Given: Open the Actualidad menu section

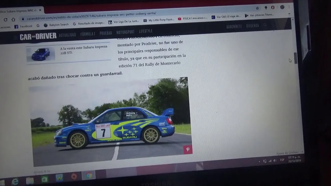Looking at the screenshot, I should (x=67, y=35).
